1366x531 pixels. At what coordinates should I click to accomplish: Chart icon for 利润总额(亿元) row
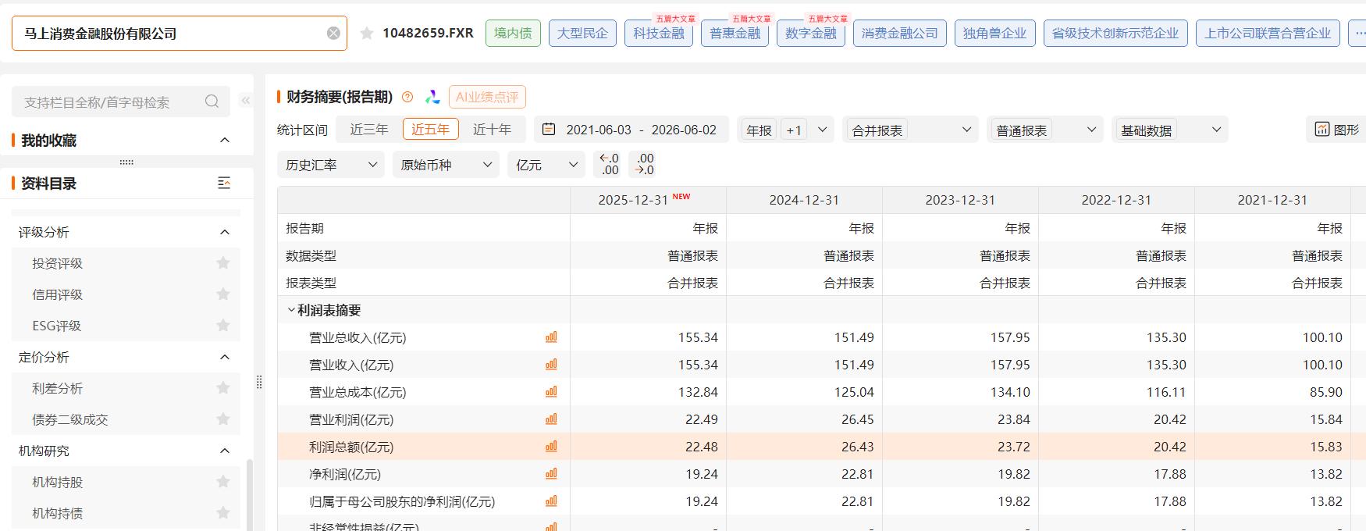551,447
